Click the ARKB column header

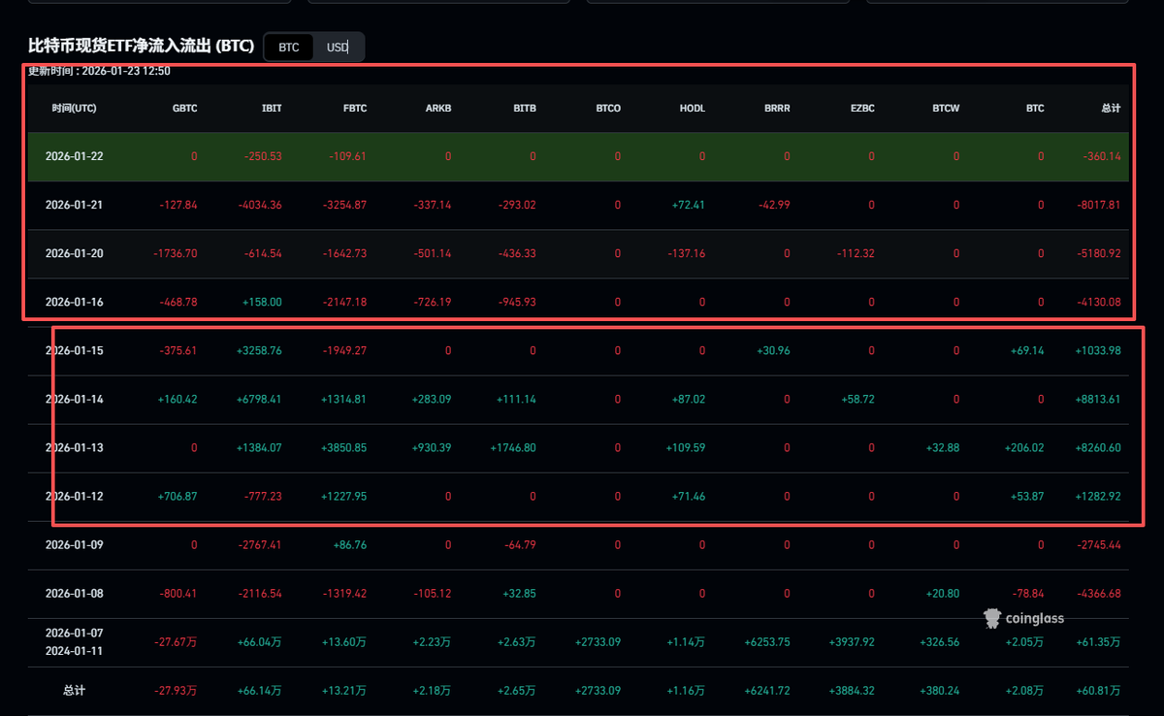438,108
